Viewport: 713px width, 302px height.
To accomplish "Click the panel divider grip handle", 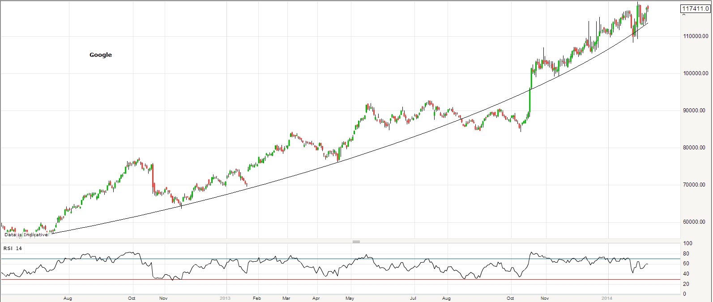I will point(356,242).
